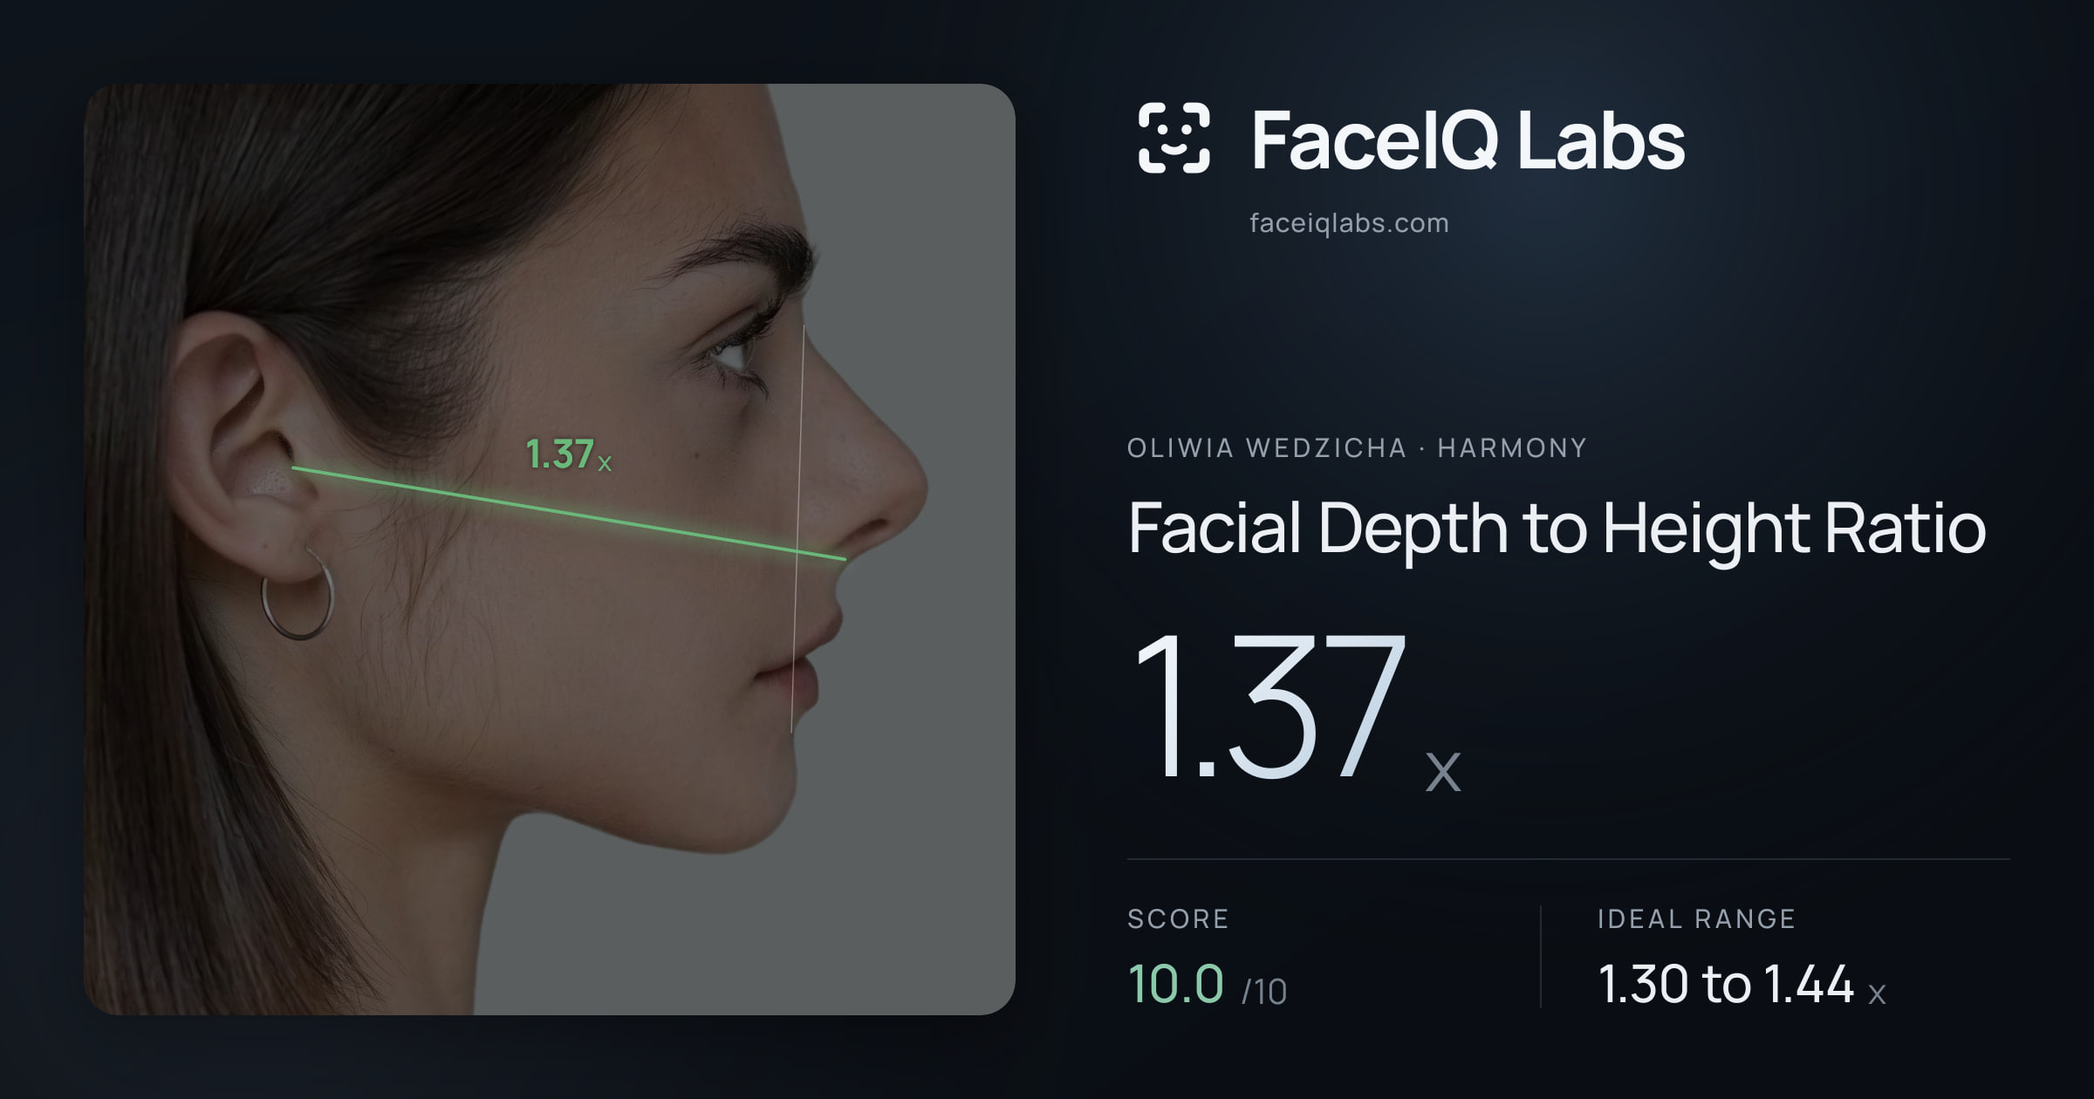The height and width of the screenshot is (1099, 2094).
Task: Click the OLIWIA WEDZICHA · HARMONY caption
Action: coord(1357,448)
